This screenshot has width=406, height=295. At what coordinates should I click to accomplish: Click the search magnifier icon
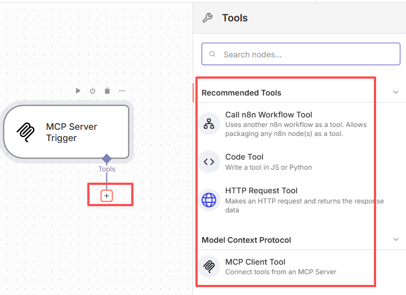coord(212,55)
